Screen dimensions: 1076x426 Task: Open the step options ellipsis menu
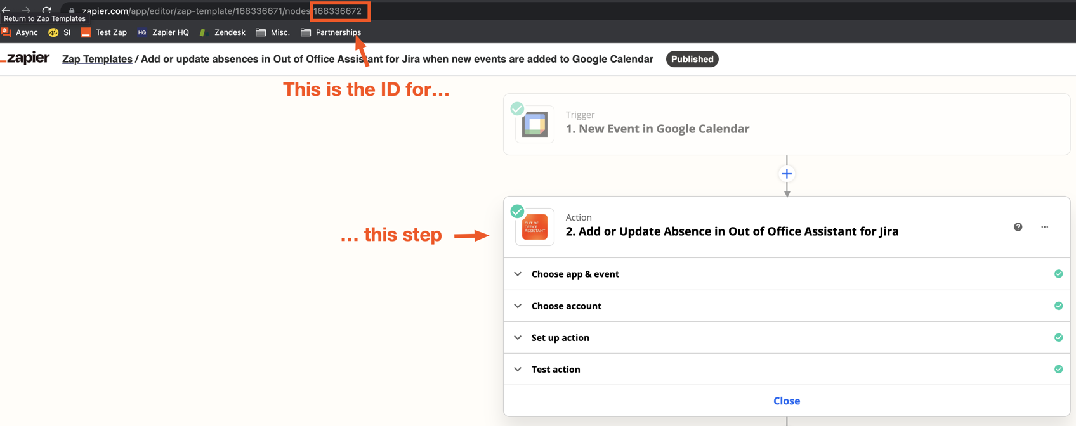(x=1045, y=227)
